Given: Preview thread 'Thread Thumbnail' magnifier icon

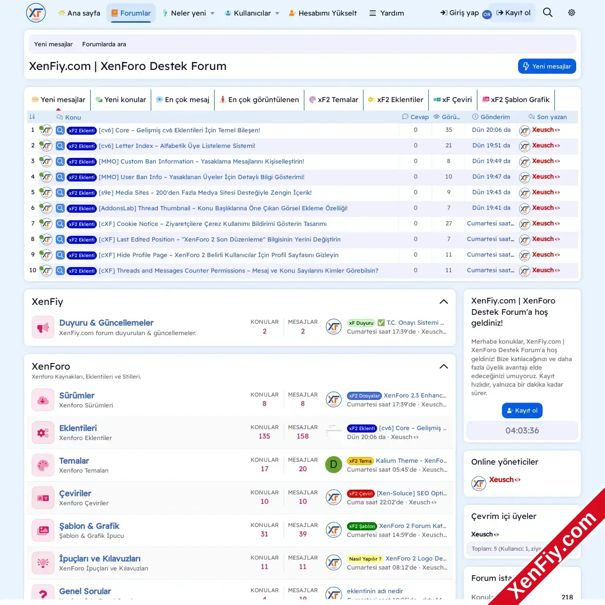Looking at the screenshot, I should [60, 208].
